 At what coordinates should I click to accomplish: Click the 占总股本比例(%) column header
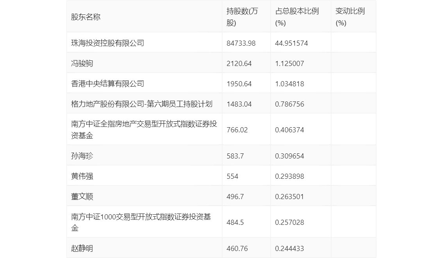tap(297, 17)
